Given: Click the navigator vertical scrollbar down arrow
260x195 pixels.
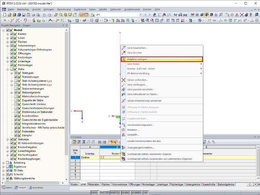Looking at the screenshot, I should 66,179.
